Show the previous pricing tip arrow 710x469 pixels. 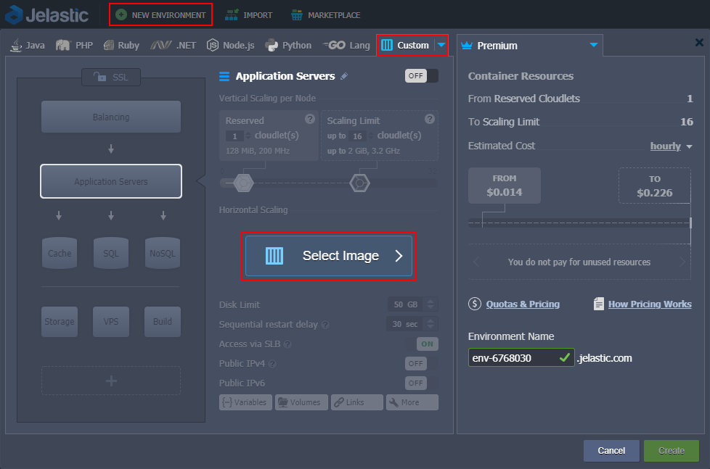point(476,262)
